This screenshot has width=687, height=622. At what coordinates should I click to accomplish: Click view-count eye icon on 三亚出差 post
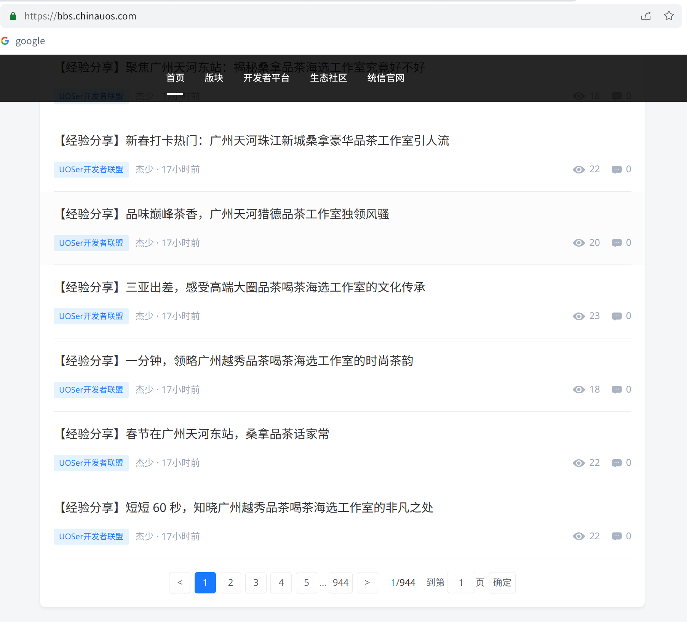point(579,316)
